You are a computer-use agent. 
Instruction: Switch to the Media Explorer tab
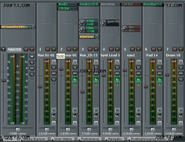click(x=34, y=139)
